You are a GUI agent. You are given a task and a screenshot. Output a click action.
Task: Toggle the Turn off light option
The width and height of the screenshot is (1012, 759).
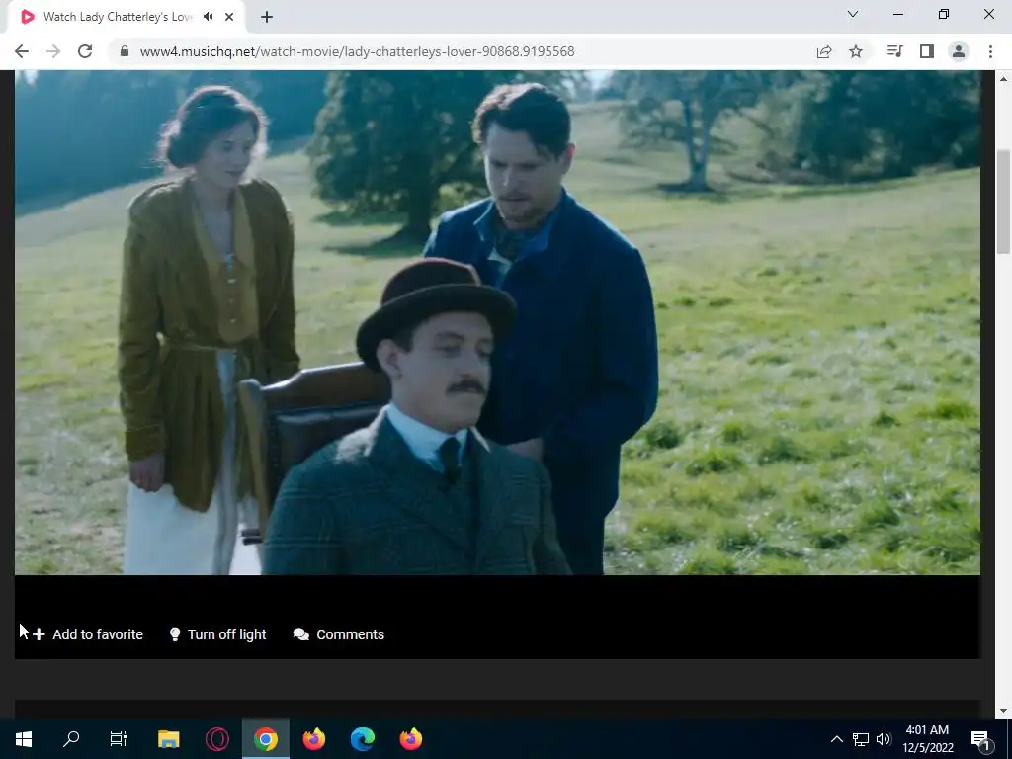point(217,634)
